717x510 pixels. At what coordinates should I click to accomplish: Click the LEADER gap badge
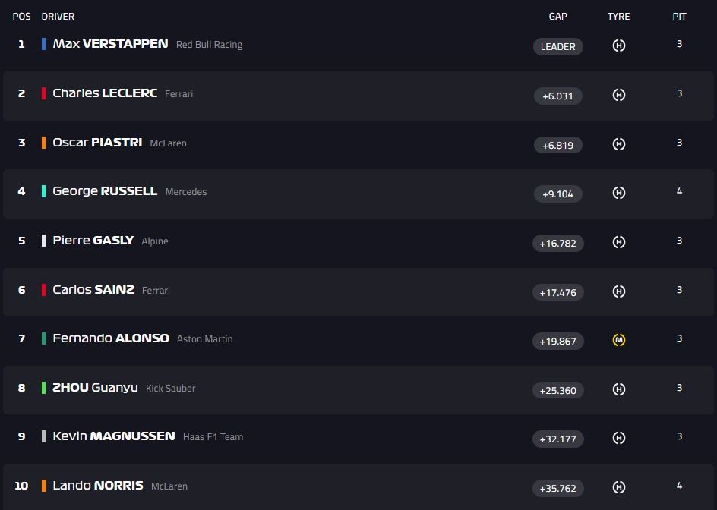pos(557,46)
